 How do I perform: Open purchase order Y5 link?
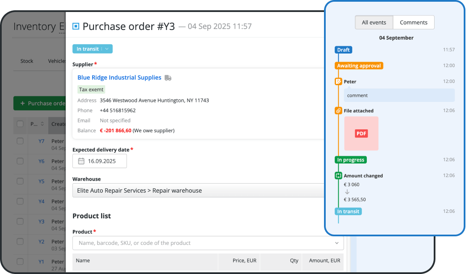(41, 181)
